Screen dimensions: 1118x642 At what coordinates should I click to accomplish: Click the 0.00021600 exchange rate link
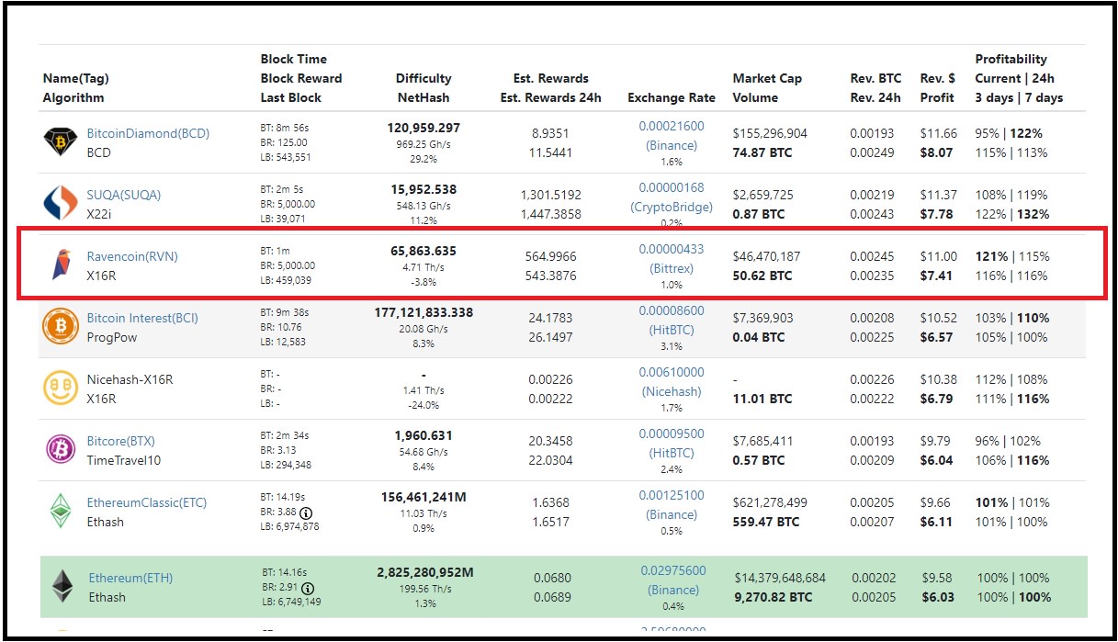click(672, 127)
